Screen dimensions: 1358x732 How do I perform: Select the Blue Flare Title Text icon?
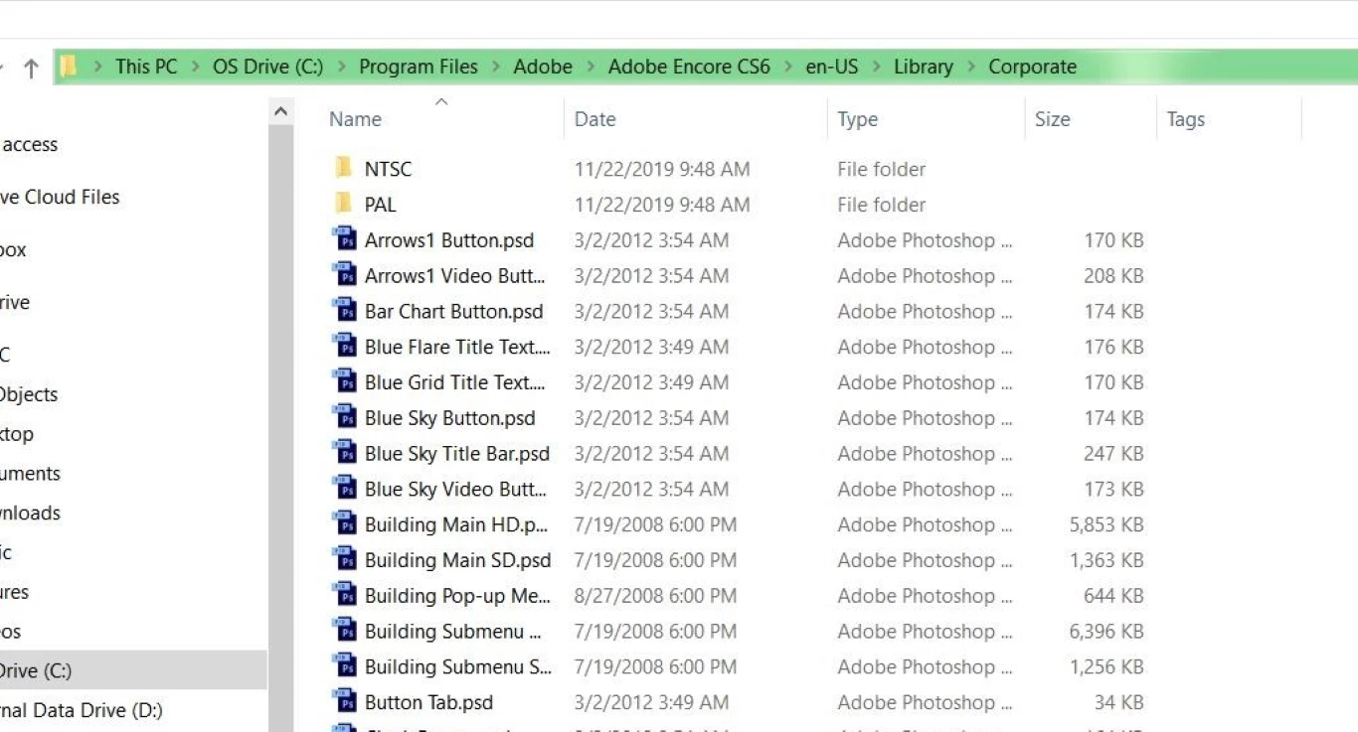[x=344, y=347]
